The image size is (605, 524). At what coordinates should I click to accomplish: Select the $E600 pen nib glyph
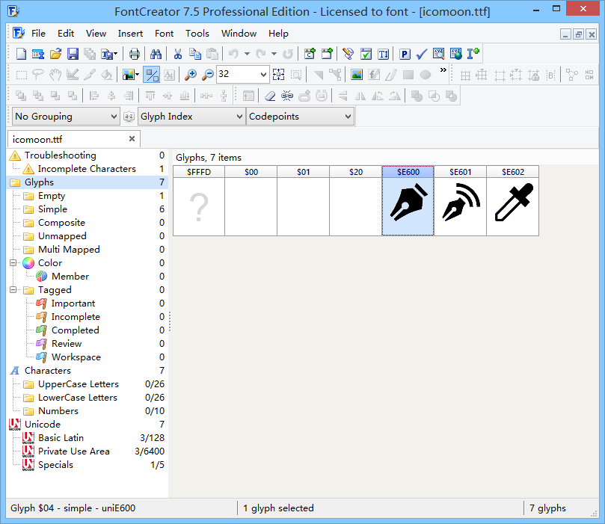click(x=408, y=200)
